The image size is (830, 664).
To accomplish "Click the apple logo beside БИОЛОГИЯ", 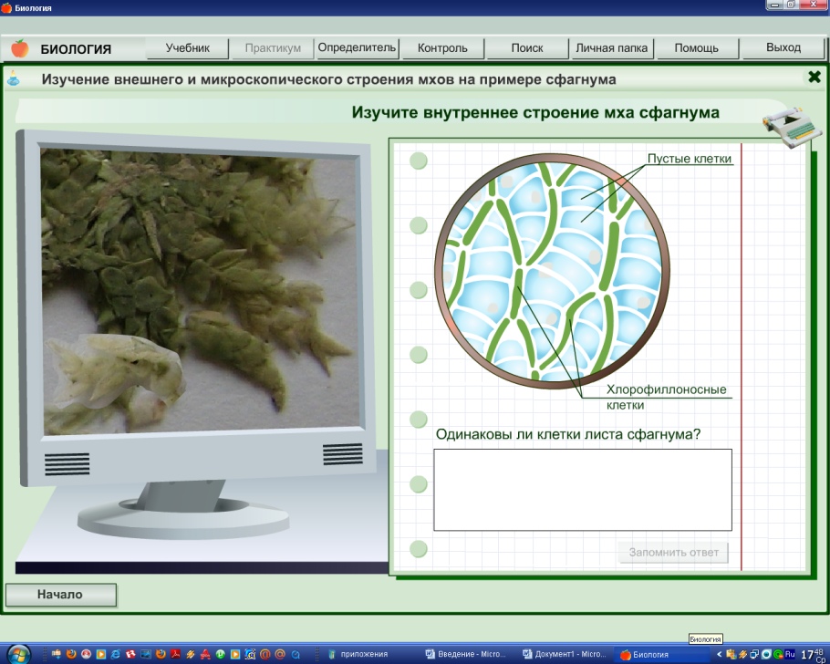I will 19,48.
